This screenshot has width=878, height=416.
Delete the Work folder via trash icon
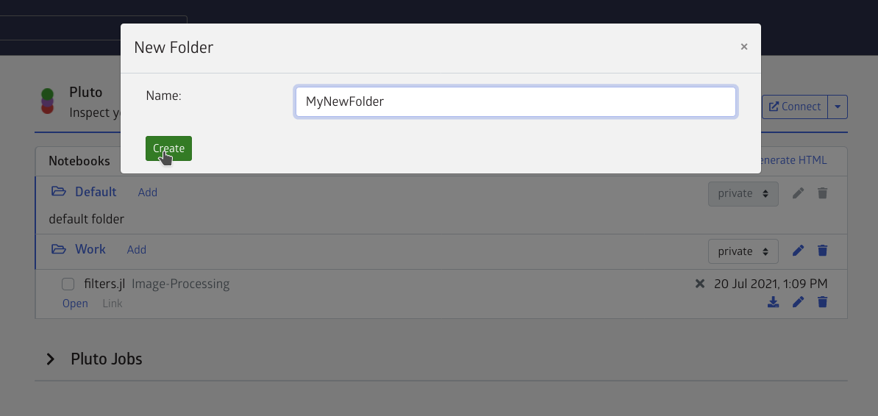point(822,251)
